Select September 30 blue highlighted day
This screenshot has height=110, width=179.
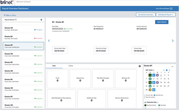click(x=154, y=90)
